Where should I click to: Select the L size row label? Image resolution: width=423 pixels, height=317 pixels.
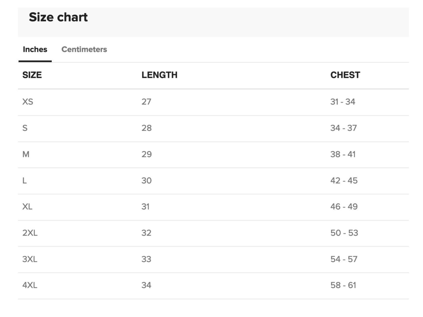25,180
